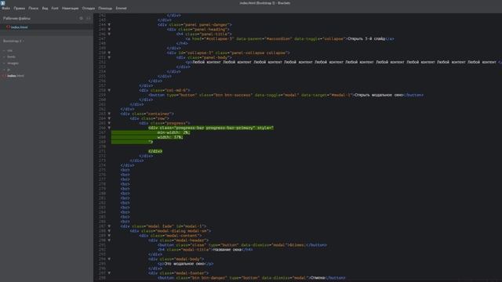
Task: Click the progress-bar progress-bar-primary div line
Action: [211, 128]
